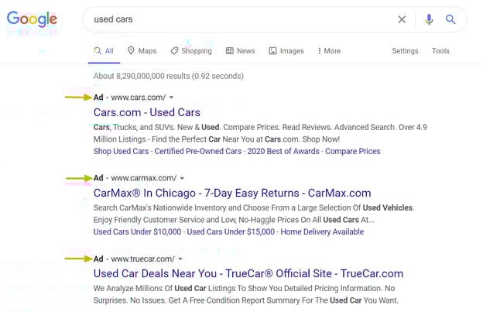Open the More search options menu
This screenshot has width=483, height=312.
tap(329, 51)
